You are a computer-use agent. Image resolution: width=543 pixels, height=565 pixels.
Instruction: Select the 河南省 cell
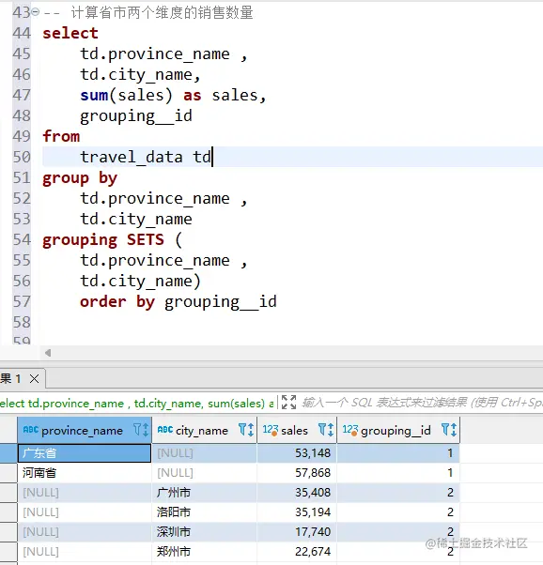click(85, 473)
